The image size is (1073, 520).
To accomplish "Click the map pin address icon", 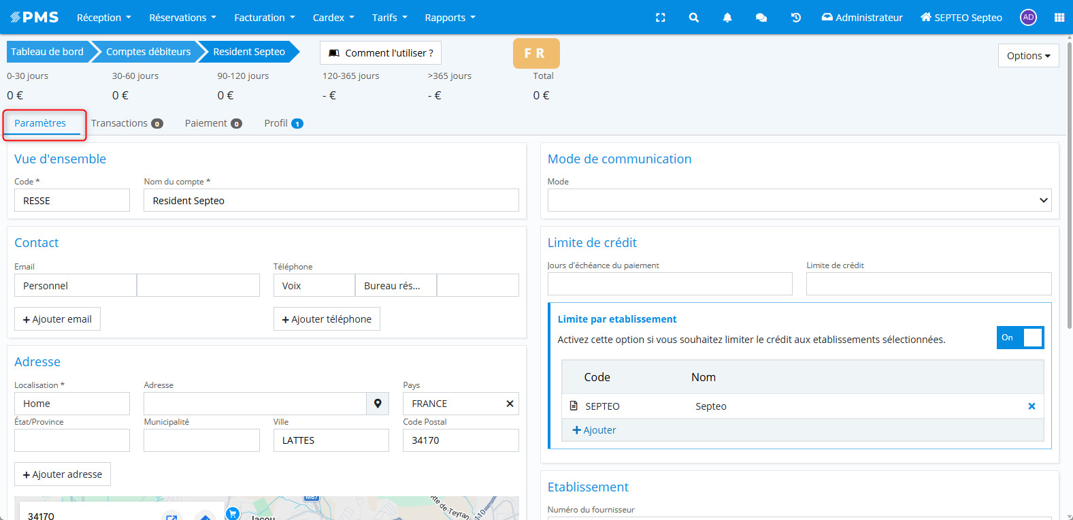I will click(x=378, y=404).
